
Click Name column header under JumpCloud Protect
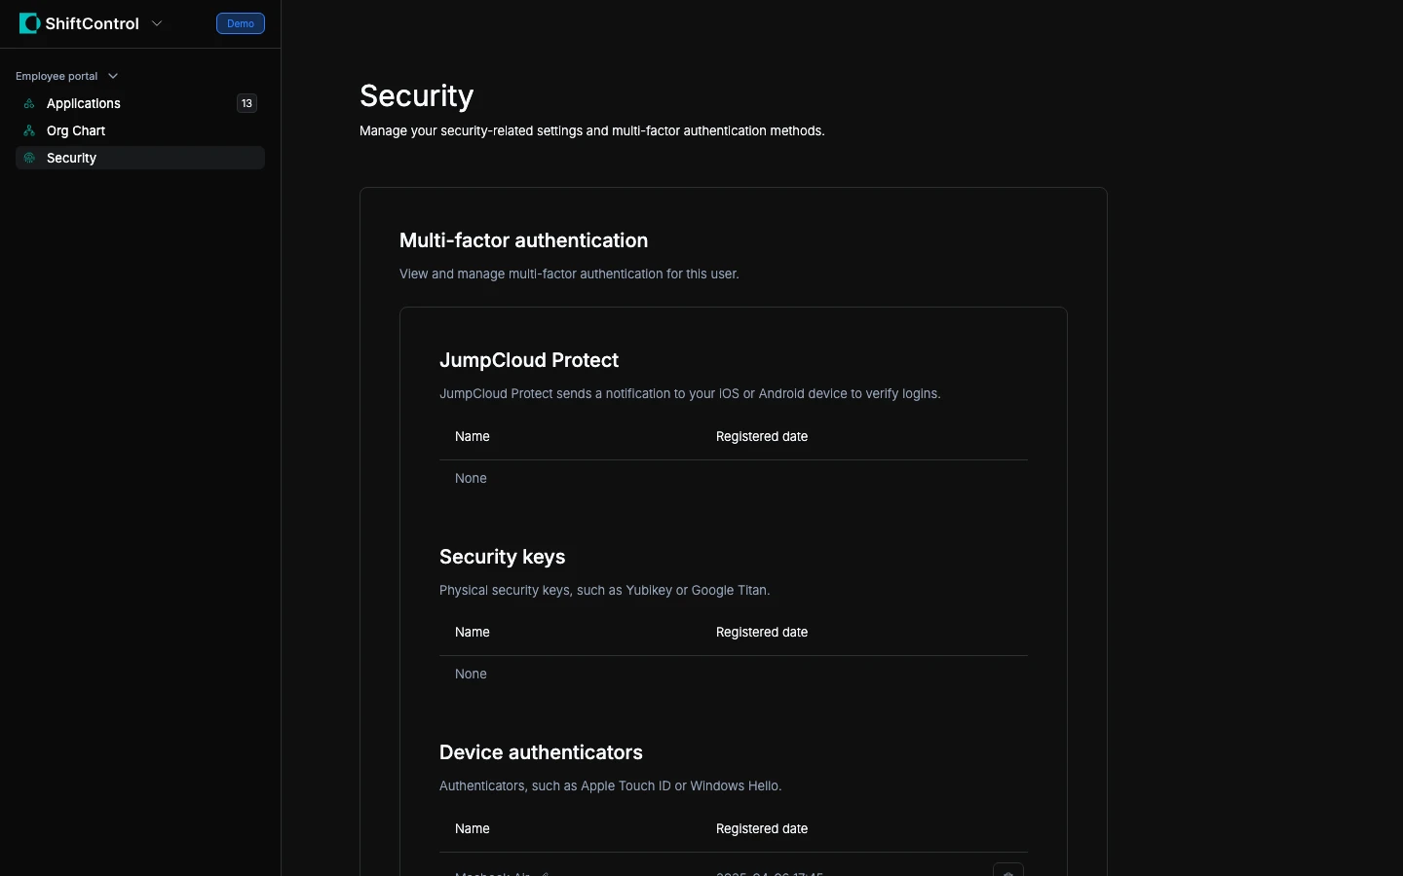pyautogui.click(x=473, y=437)
